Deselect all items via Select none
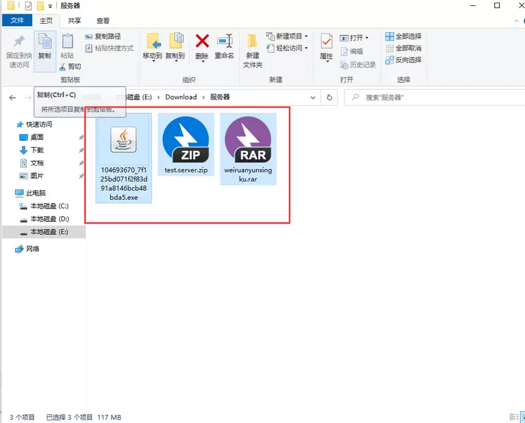The height and width of the screenshot is (423, 525). tap(404, 48)
